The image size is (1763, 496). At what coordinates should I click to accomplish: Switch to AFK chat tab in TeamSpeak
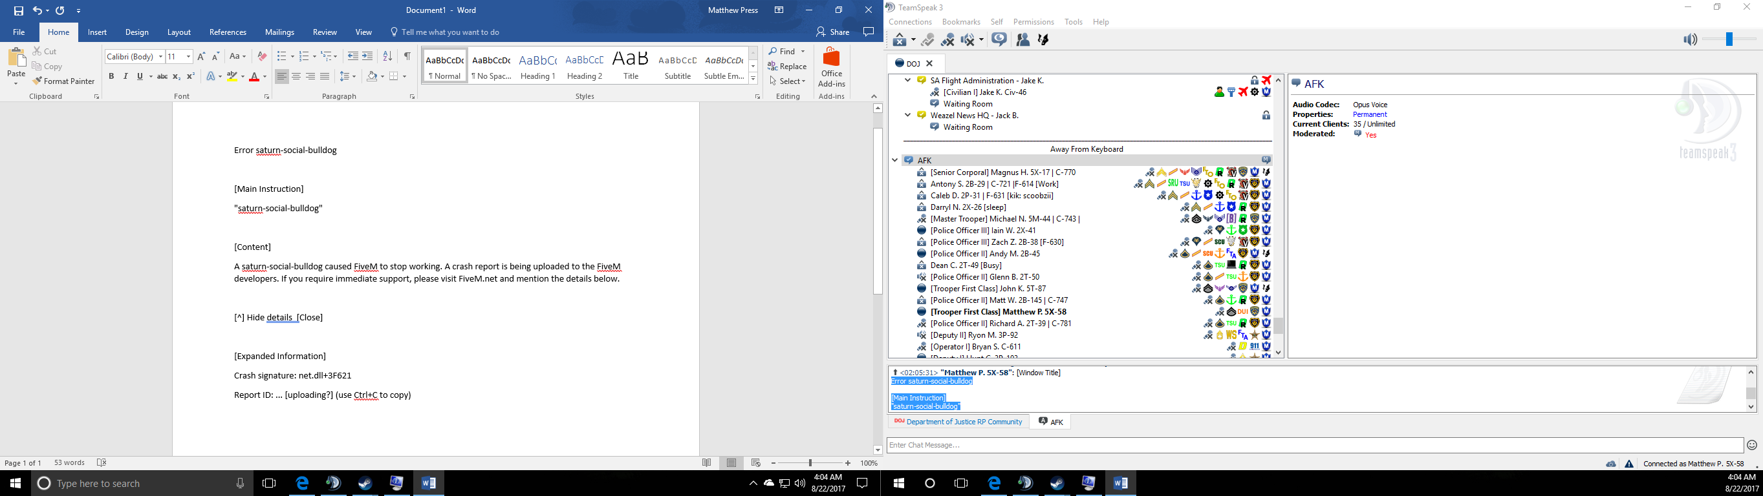click(1050, 422)
